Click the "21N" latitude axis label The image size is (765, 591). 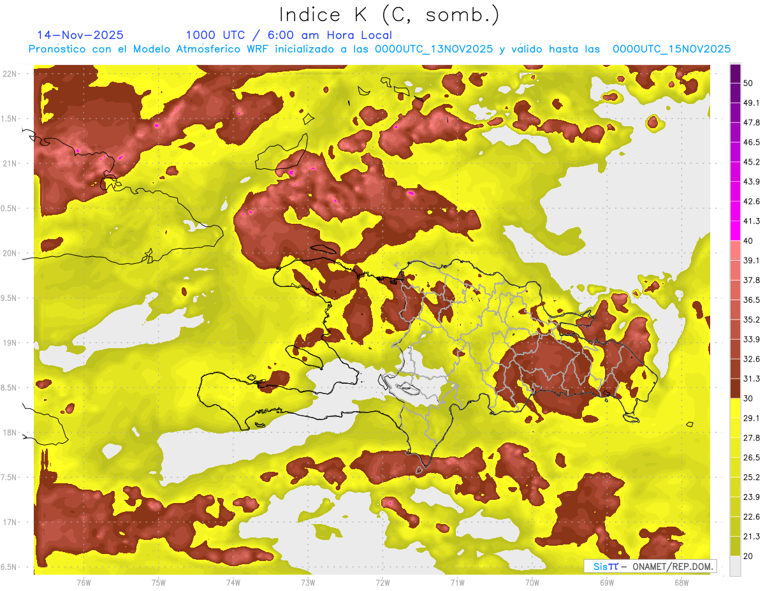[x=10, y=163]
